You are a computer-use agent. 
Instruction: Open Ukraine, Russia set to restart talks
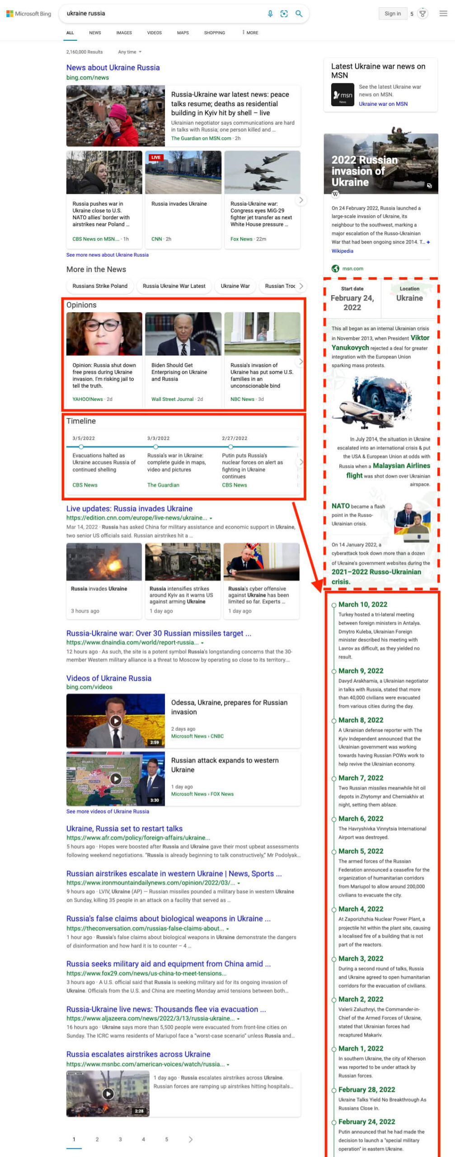[124, 828]
